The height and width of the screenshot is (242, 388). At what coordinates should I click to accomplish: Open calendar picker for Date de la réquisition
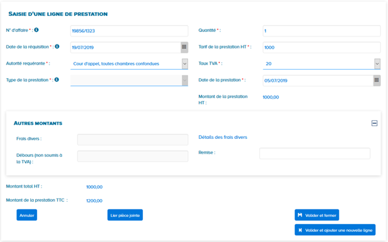click(x=184, y=47)
